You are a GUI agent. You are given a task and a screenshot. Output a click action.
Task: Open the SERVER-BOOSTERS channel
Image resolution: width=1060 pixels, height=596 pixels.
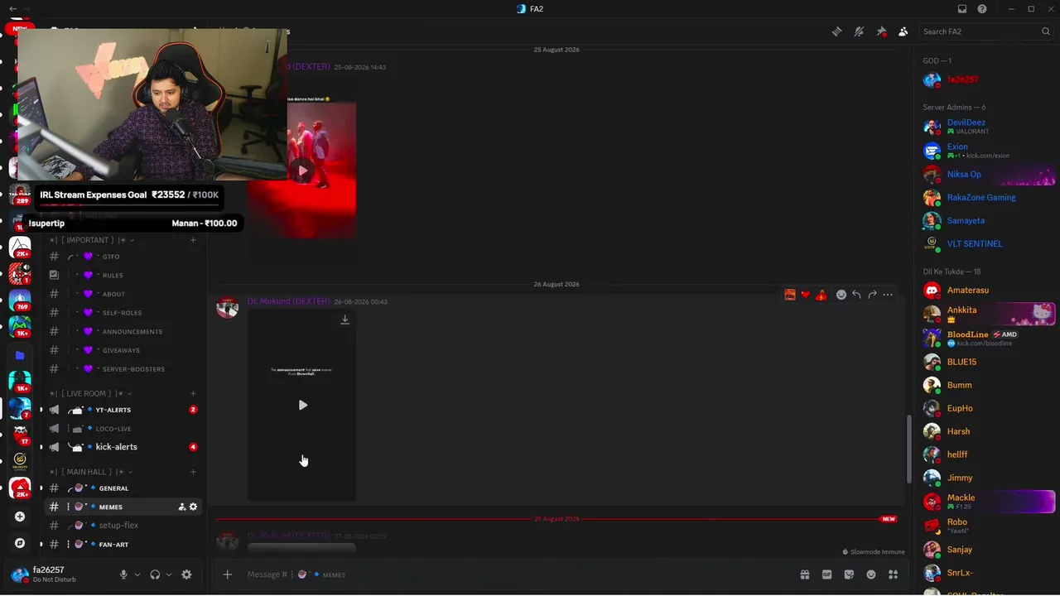coord(123,369)
